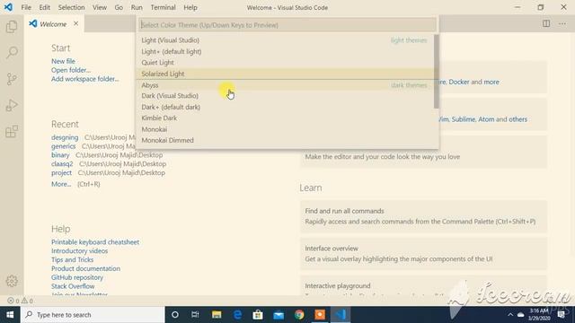Viewport: 575px width, 323px height.
Task: Choose the Solarized Light theme
Action: 285,74
